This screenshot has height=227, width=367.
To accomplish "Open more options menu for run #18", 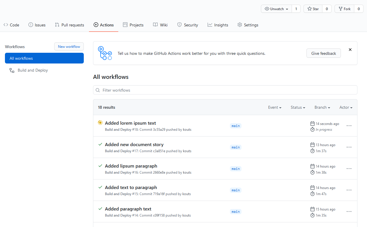I will (349, 126).
